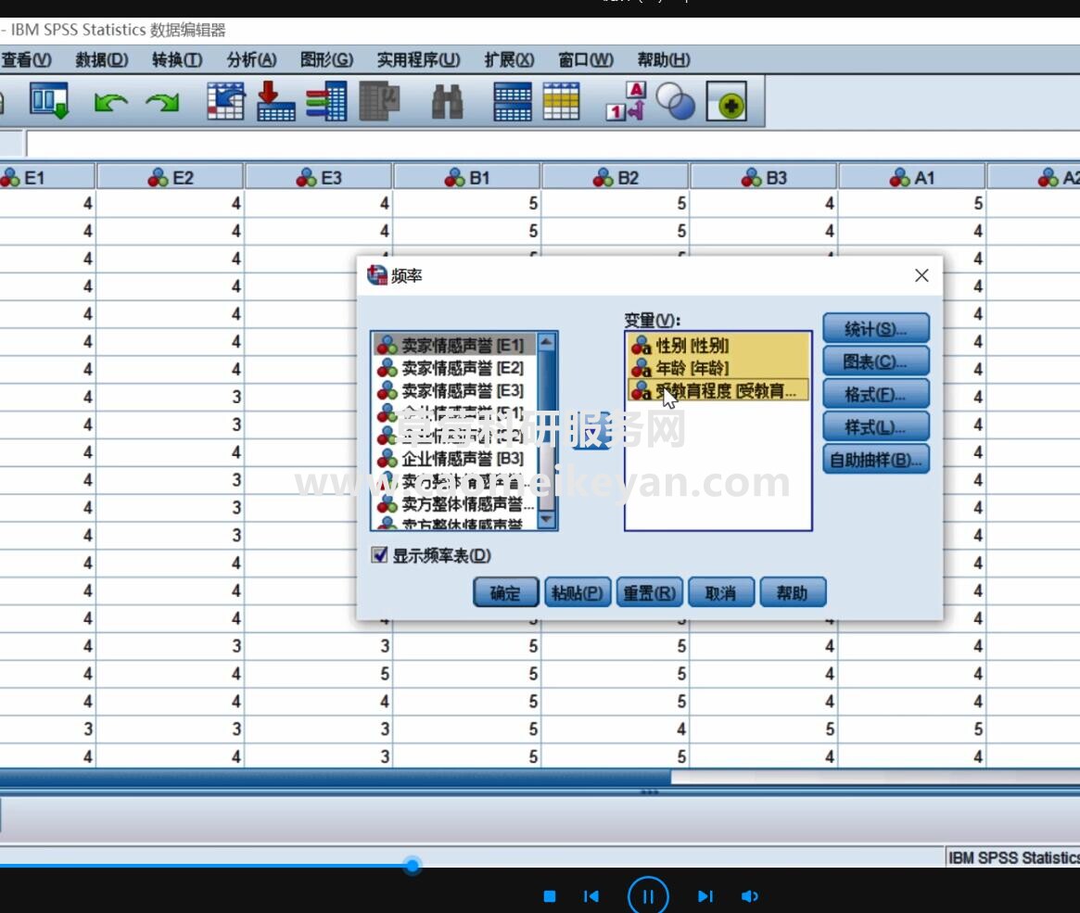The height and width of the screenshot is (913, 1080).
Task: Toggle the 显示频率表(D) checkbox
Action: click(379, 555)
